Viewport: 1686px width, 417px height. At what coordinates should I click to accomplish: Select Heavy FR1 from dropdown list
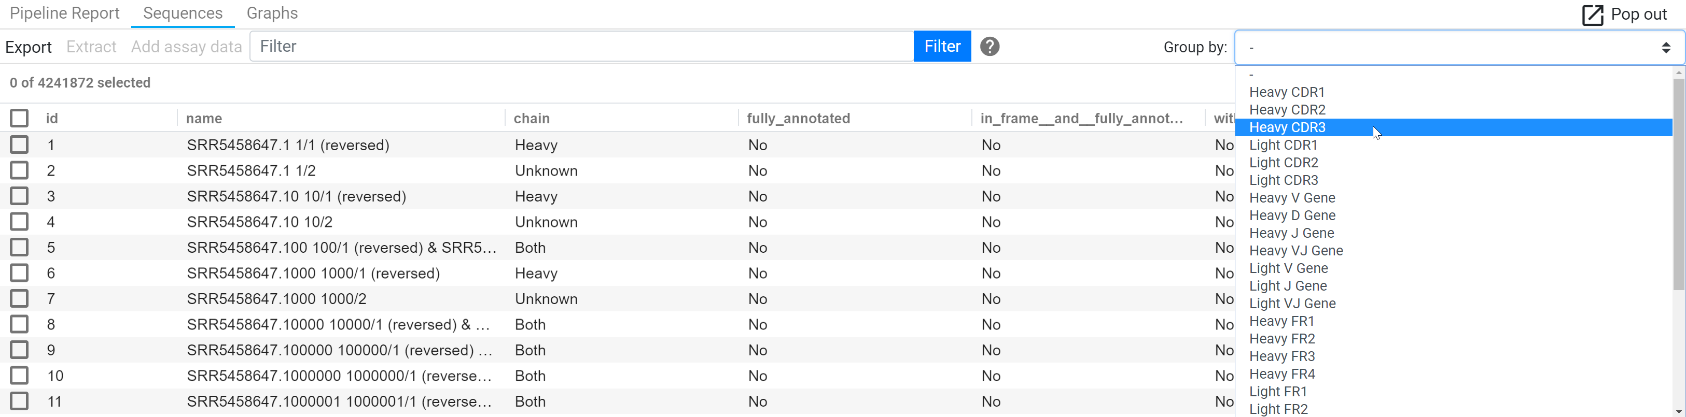click(1281, 322)
